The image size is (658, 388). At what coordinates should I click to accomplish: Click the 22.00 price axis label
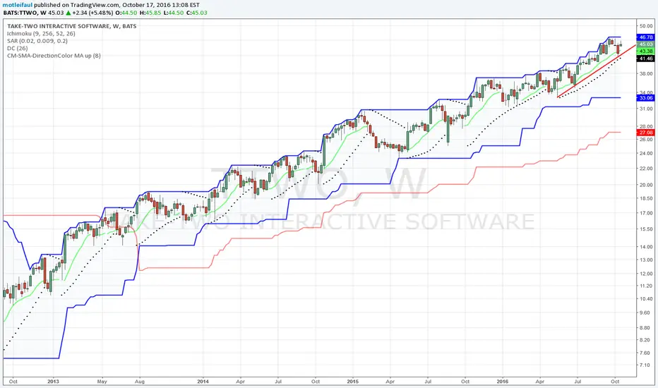(646, 168)
